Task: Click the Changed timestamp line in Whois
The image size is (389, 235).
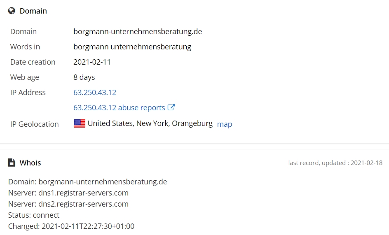Action: coord(71,226)
